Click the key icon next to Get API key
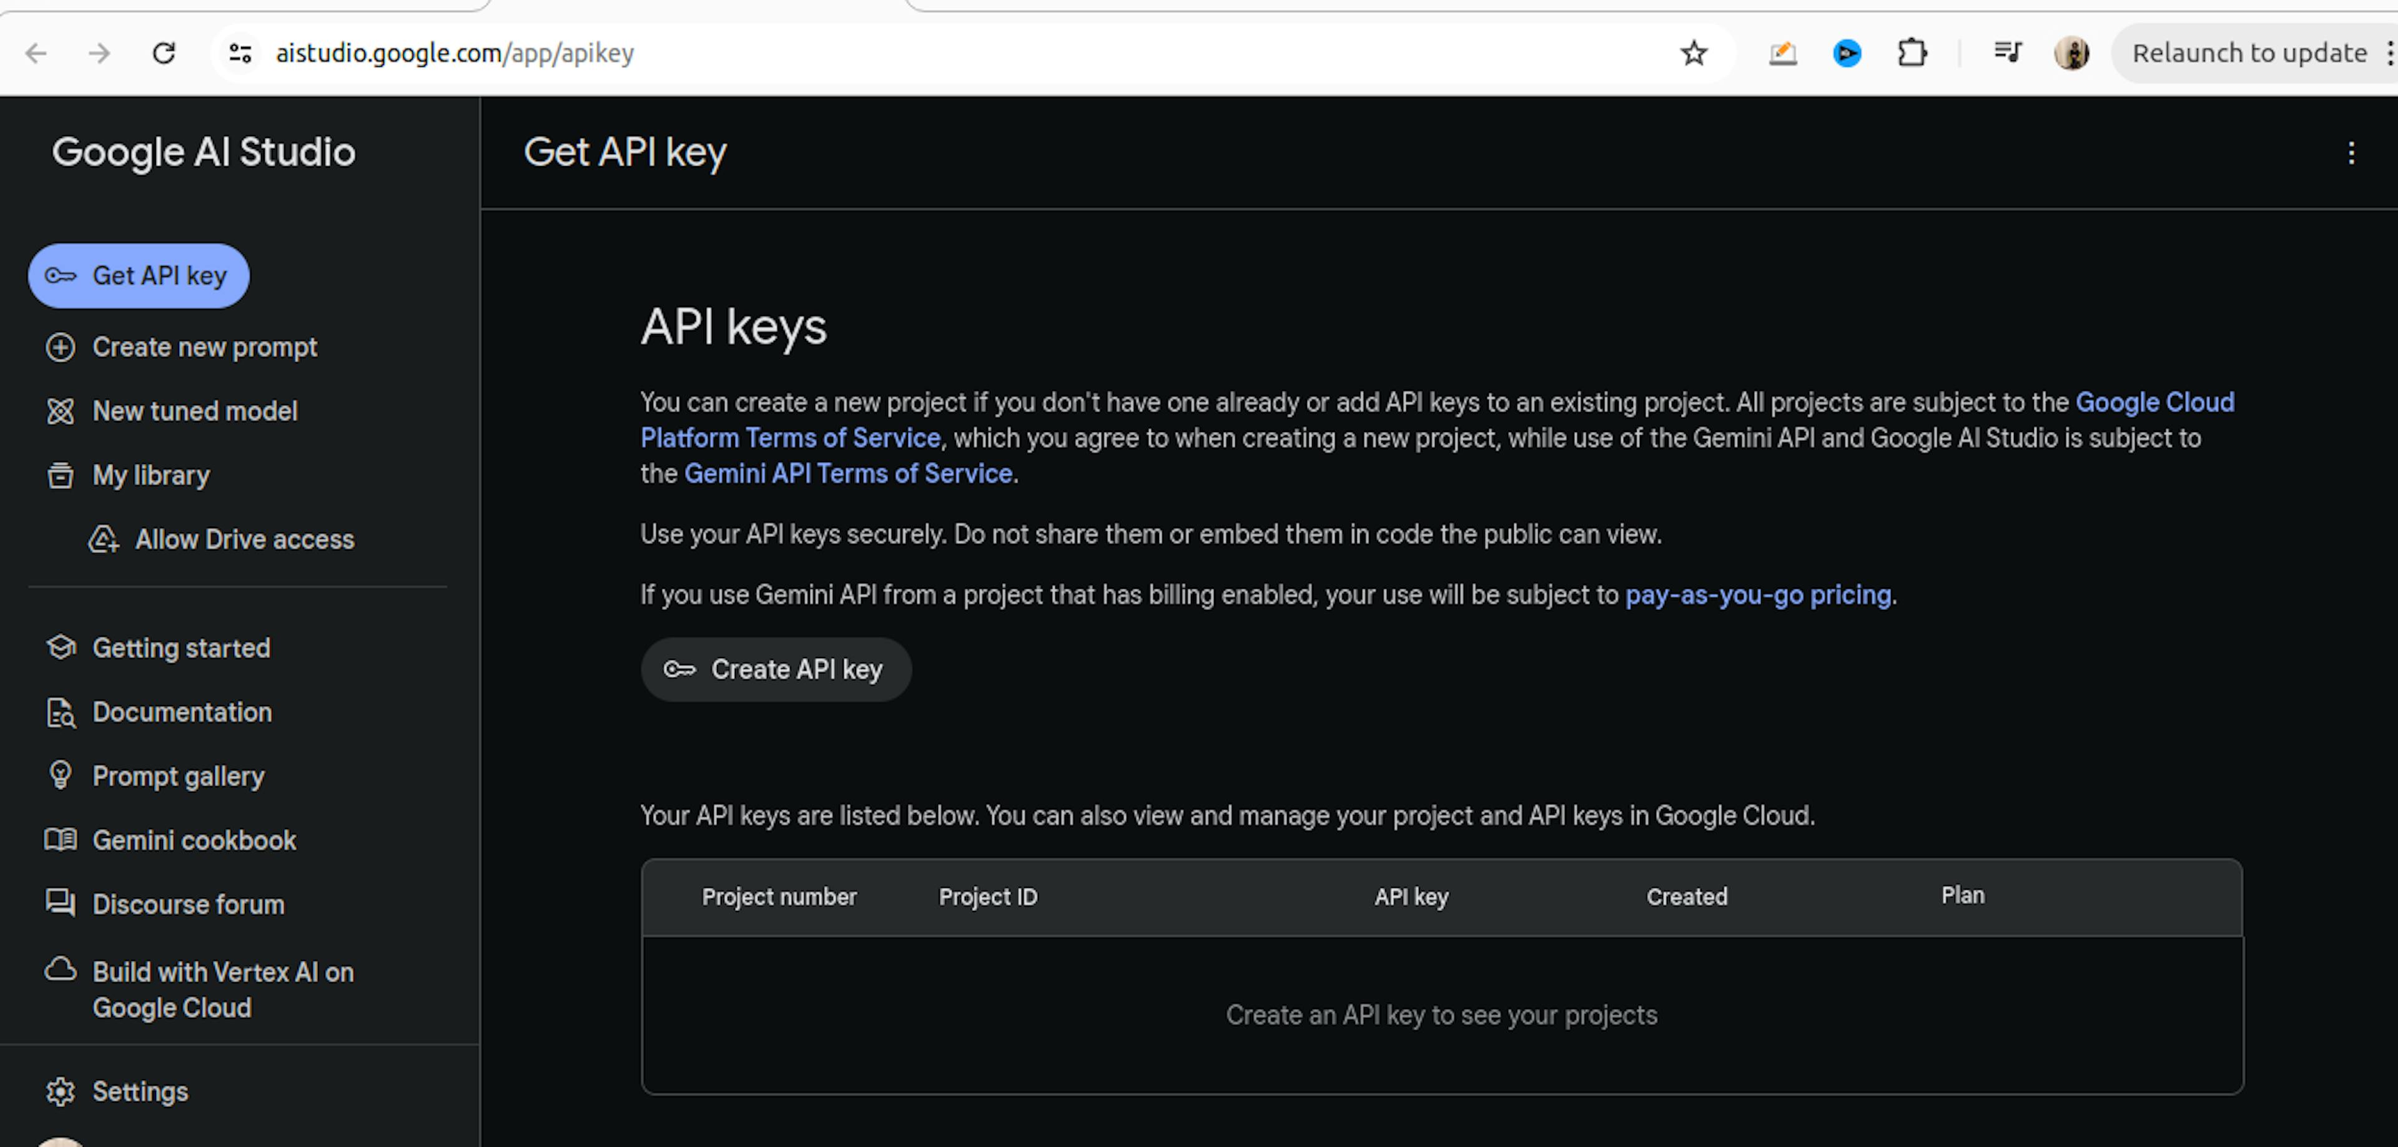 (x=61, y=275)
